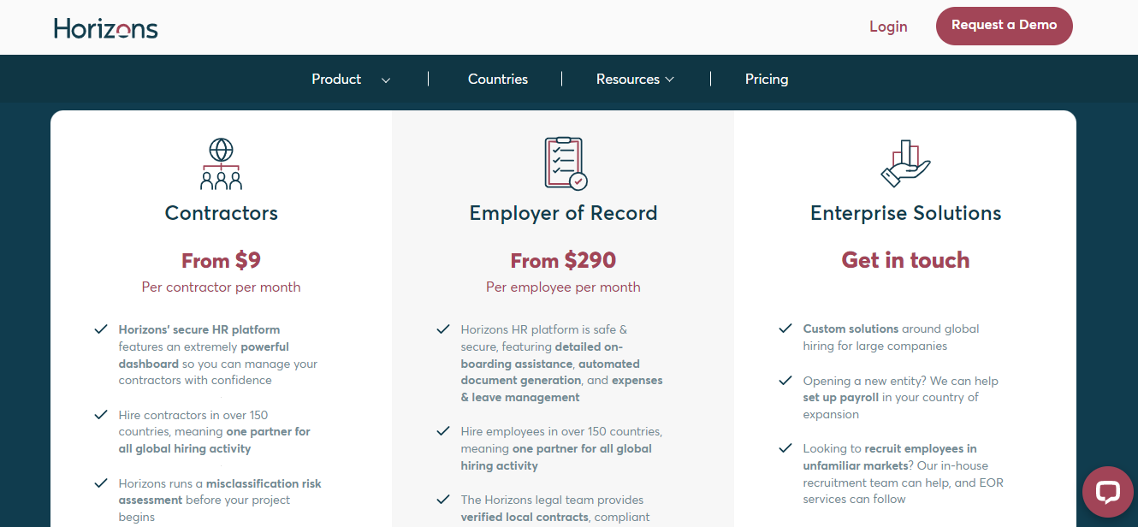1138x527 pixels.
Task: Click the Horizons logo
Action: pos(106,27)
